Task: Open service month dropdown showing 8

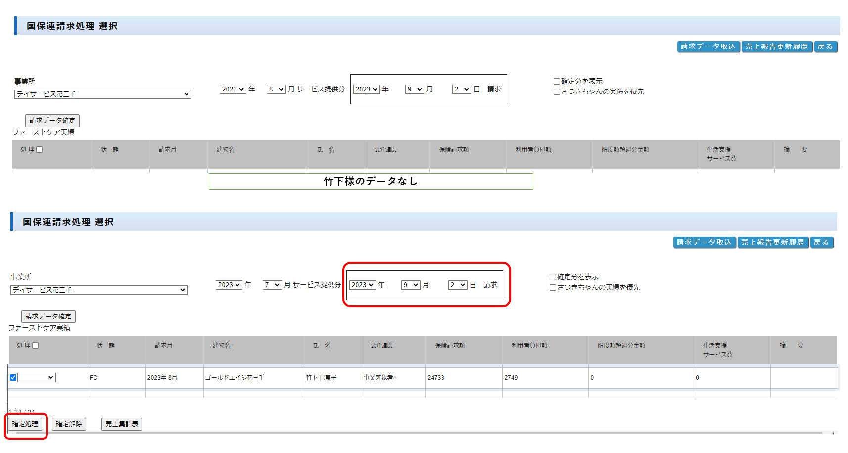Action: point(276,90)
